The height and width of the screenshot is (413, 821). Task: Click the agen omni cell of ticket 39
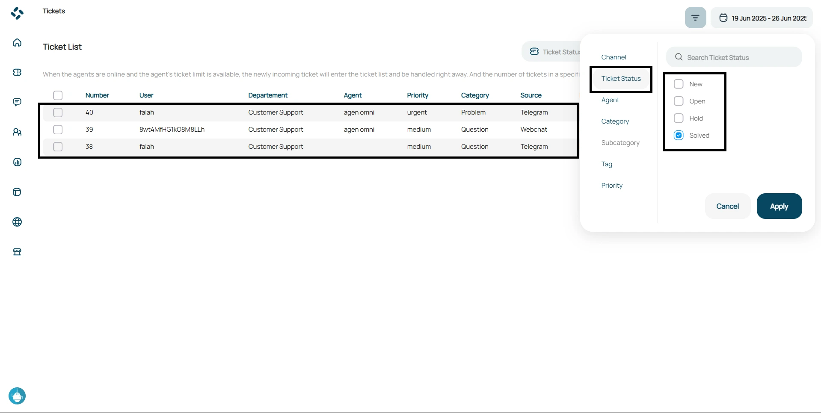pos(359,130)
